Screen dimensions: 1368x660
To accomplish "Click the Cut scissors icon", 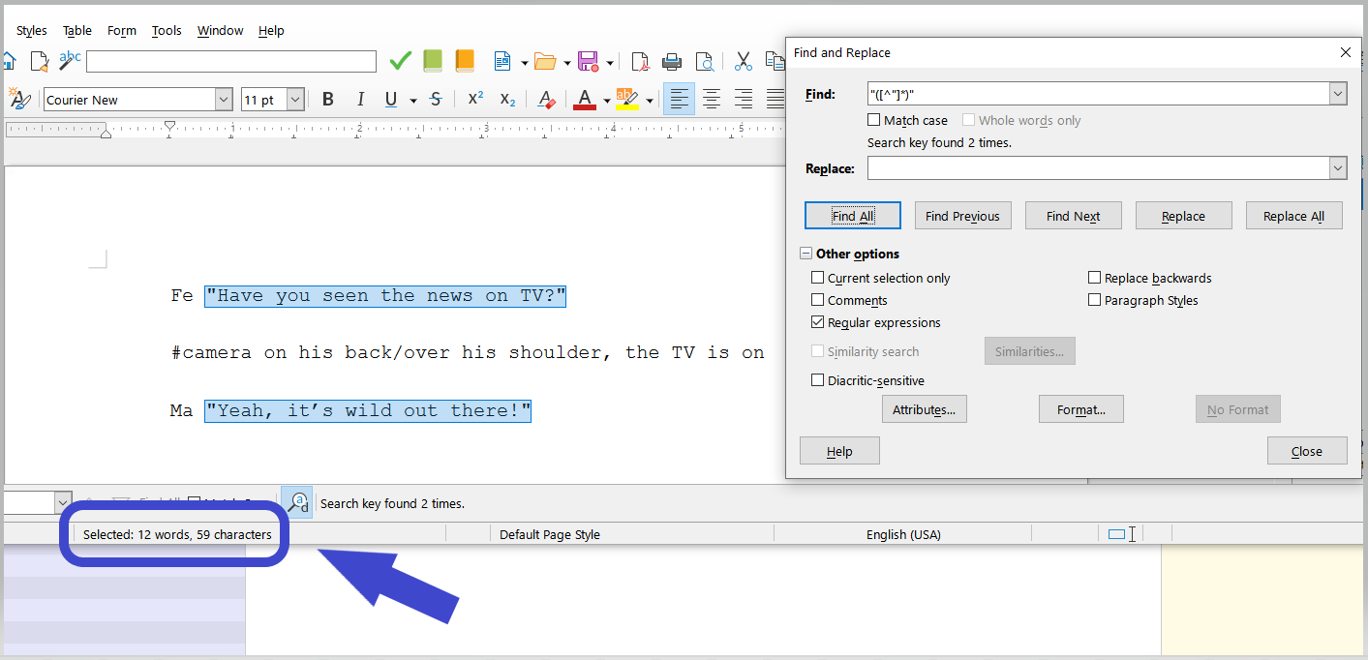I will click(743, 62).
